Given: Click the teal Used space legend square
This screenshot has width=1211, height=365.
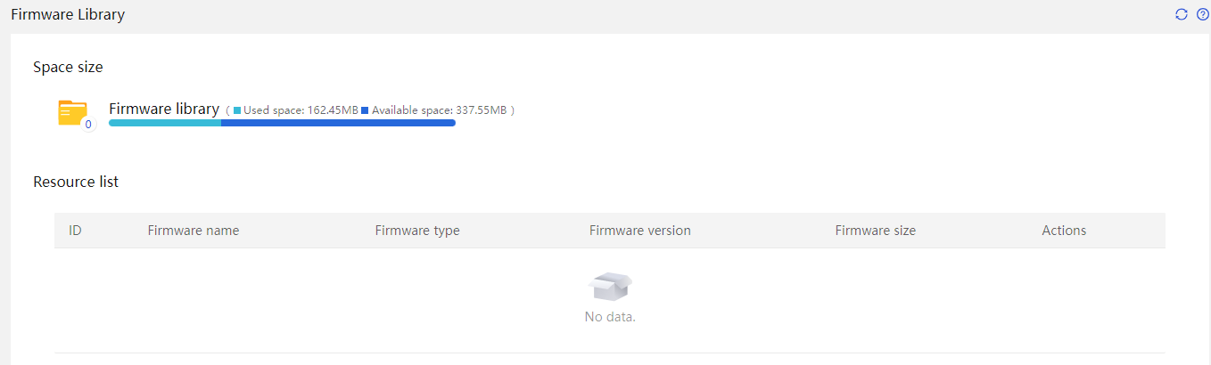Looking at the screenshot, I should click(x=237, y=110).
